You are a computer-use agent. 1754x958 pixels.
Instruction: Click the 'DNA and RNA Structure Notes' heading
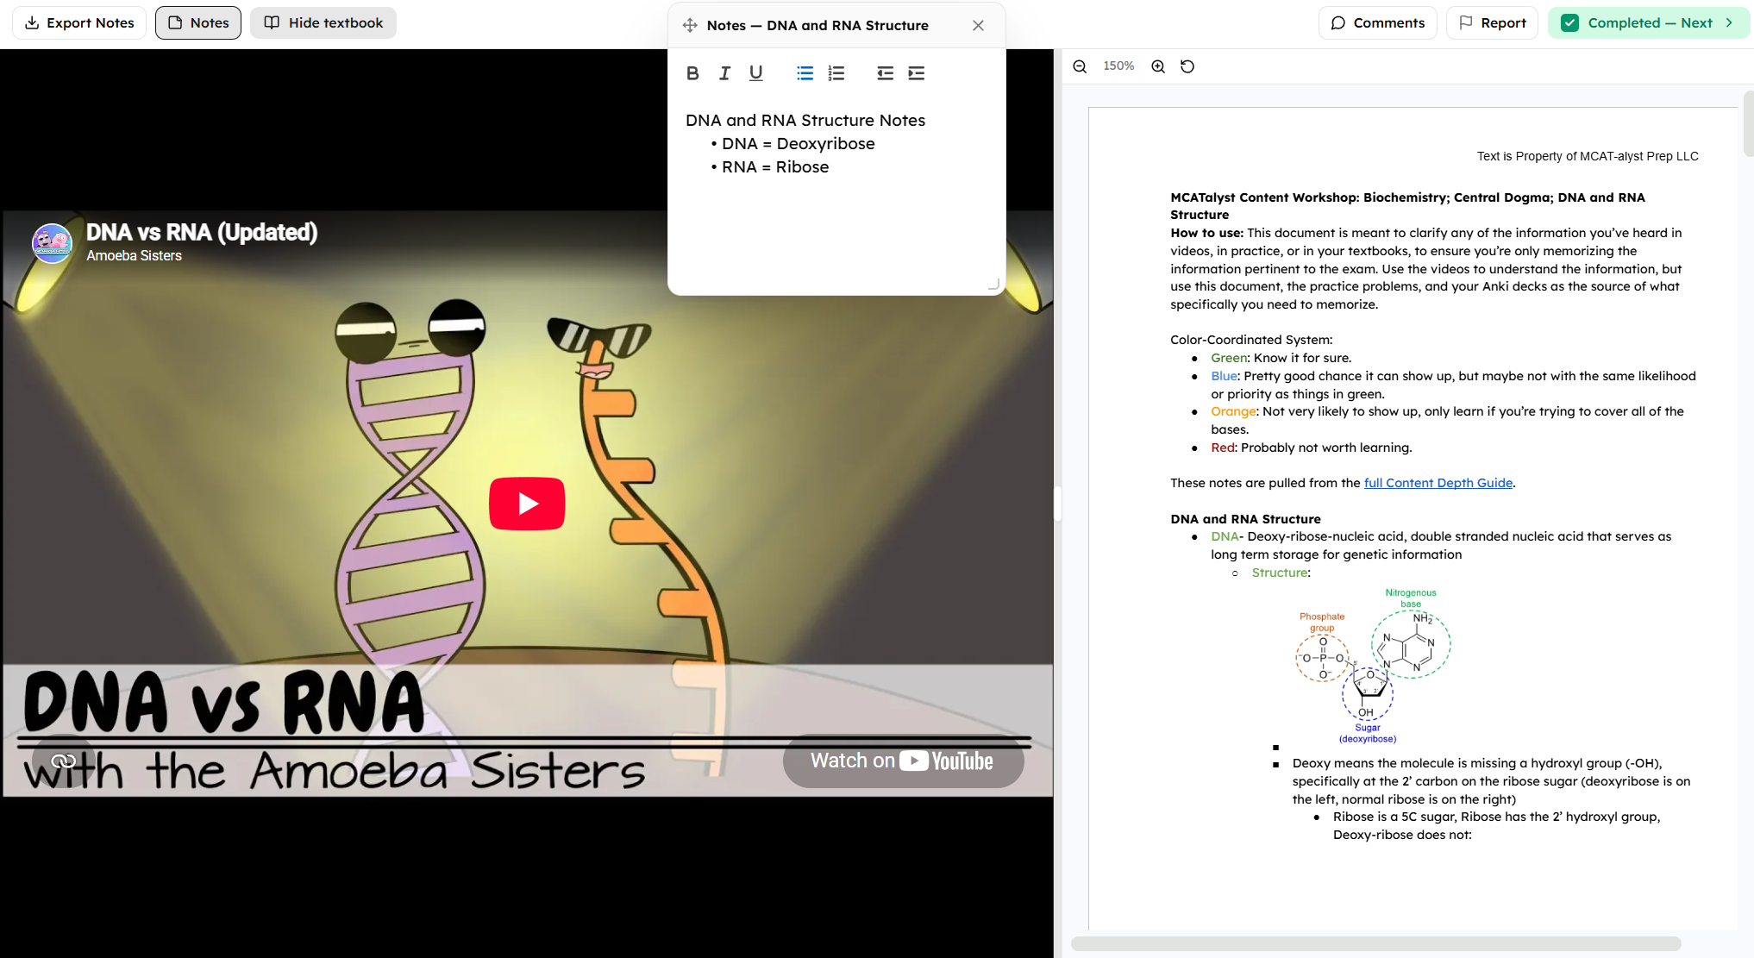[805, 121]
